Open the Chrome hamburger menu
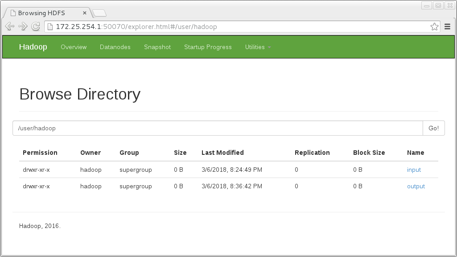457x257 pixels. tap(448, 27)
